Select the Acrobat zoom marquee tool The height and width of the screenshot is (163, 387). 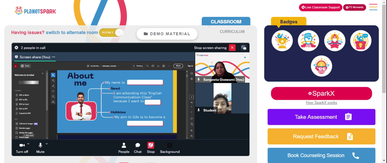[x=53, y=81]
